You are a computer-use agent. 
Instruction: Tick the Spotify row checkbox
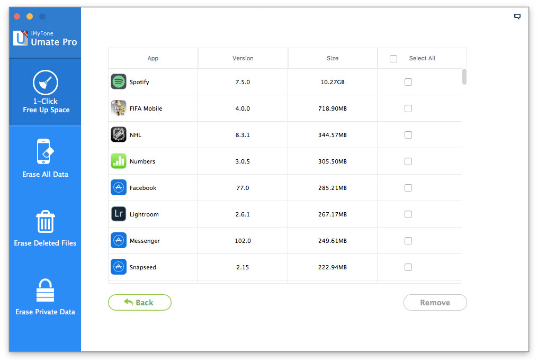(x=408, y=82)
